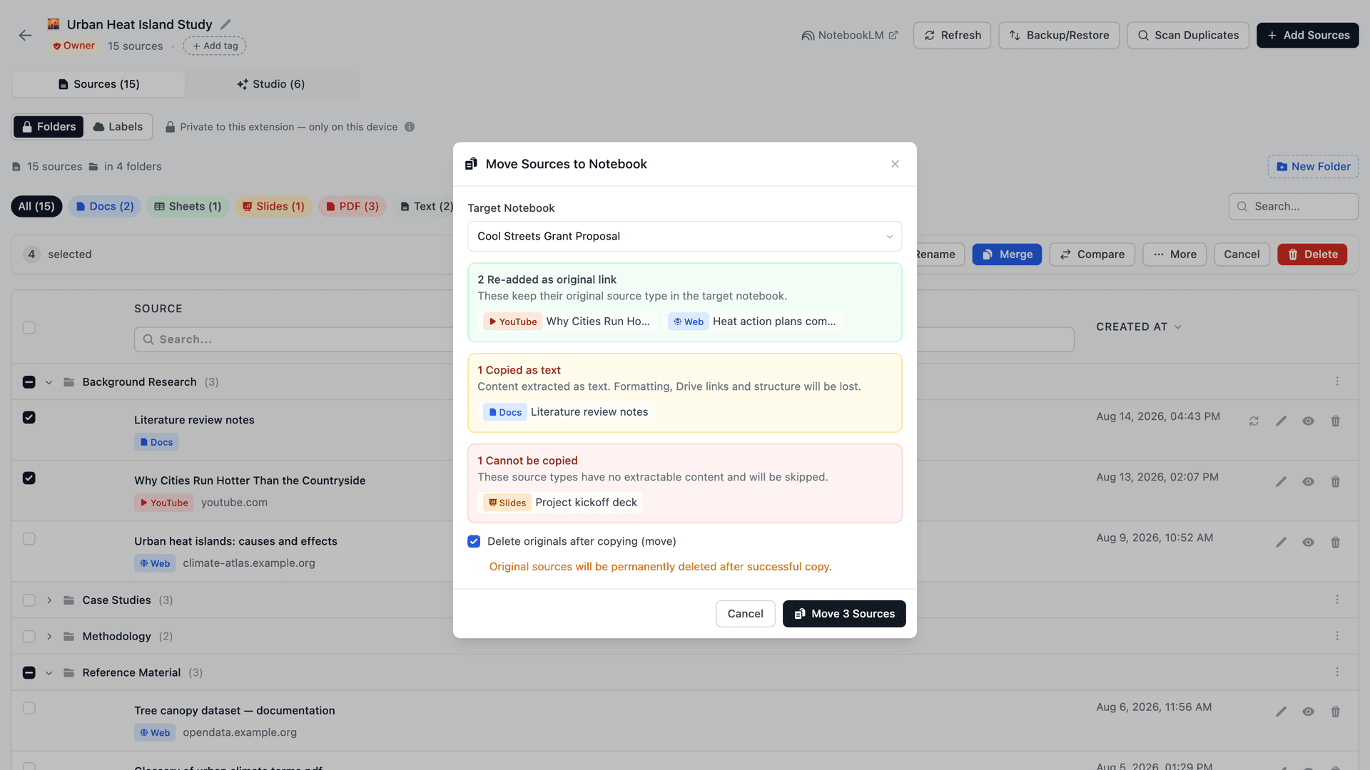This screenshot has height=770, width=1370.
Task: Switch to Labels view
Action: pyautogui.click(x=118, y=127)
